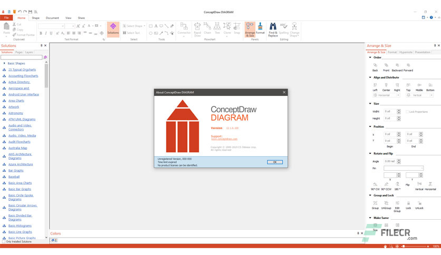Click the Solutions search field
This screenshot has width=441, height=255.
point(22,57)
